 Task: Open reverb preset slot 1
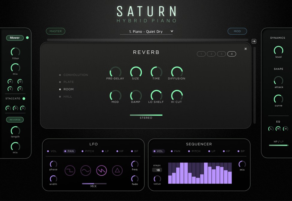pos(201,54)
